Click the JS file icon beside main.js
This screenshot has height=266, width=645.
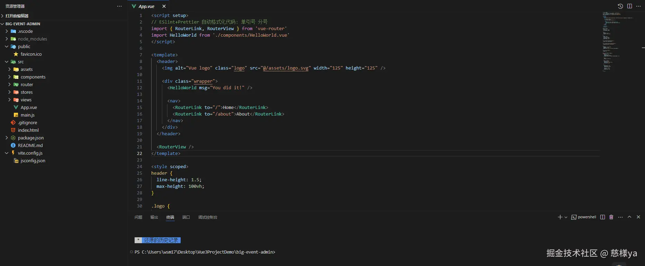pos(16,115)
